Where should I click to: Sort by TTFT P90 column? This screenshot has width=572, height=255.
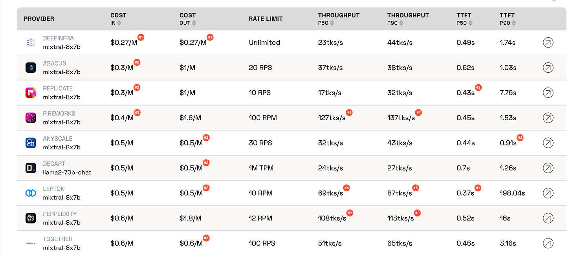(x=513, y=23)
